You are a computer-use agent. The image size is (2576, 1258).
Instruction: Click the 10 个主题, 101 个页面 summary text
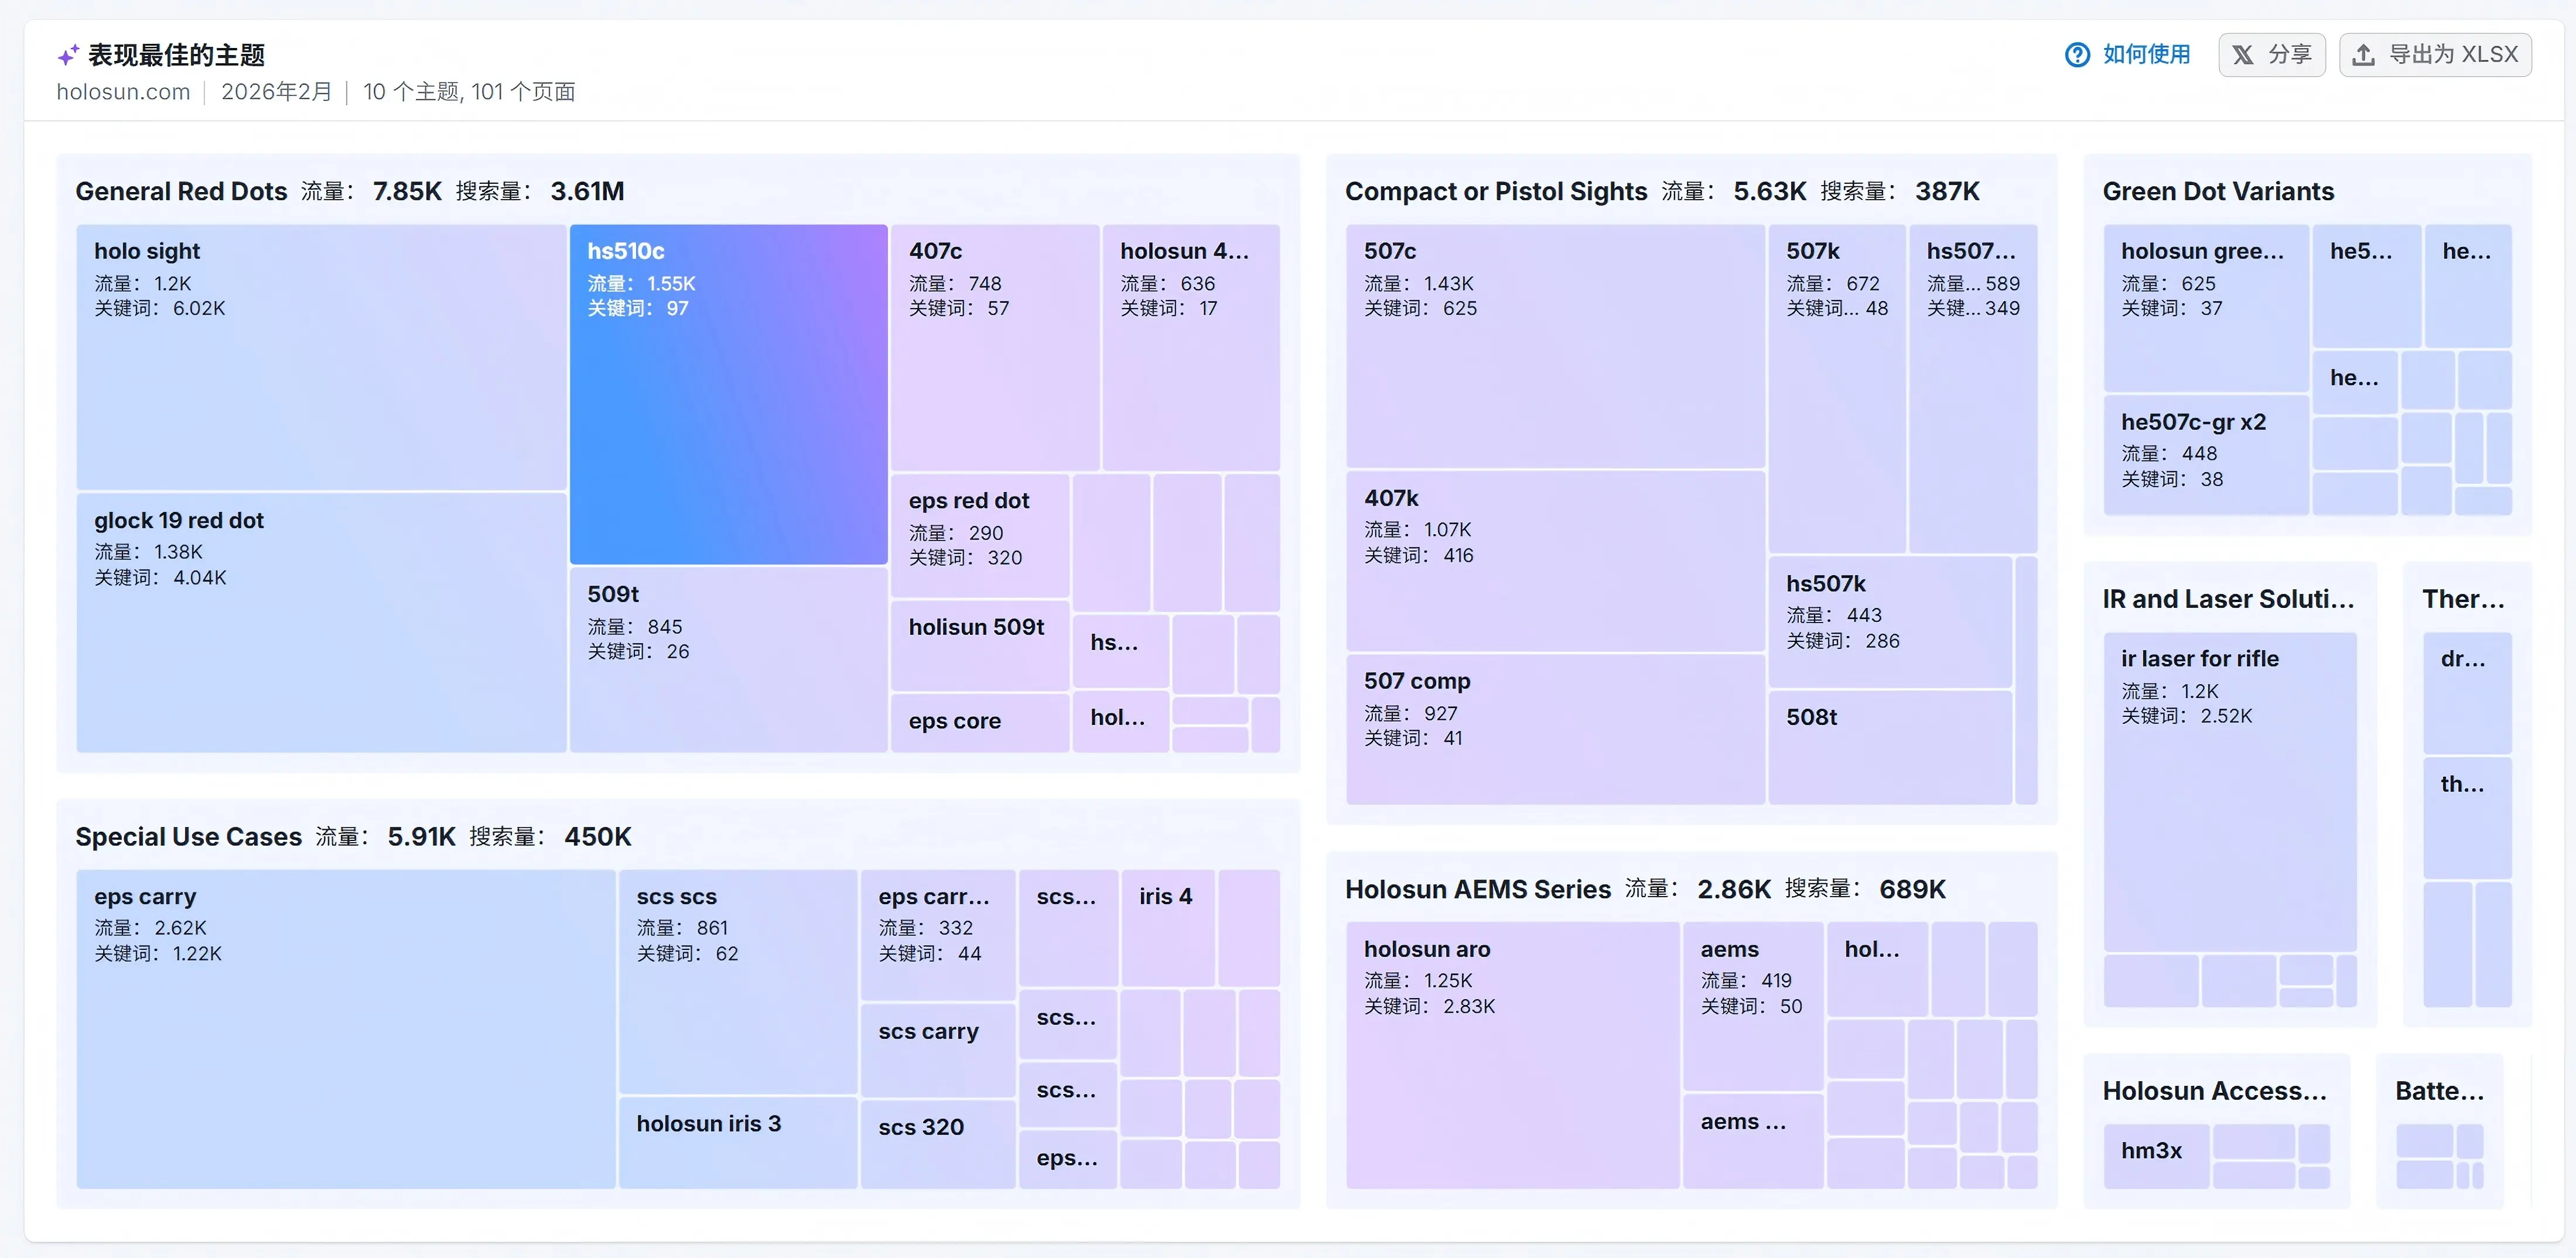[x=469, y=92]
